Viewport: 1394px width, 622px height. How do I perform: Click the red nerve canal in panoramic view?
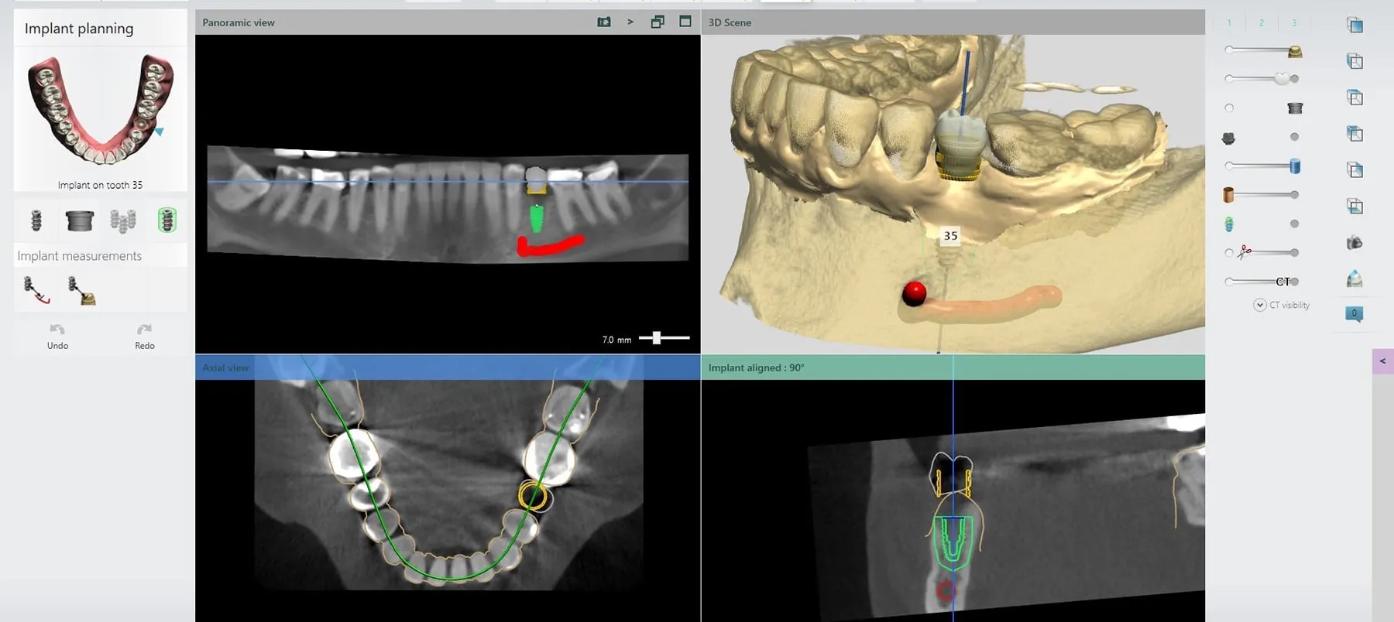(550, 246)
